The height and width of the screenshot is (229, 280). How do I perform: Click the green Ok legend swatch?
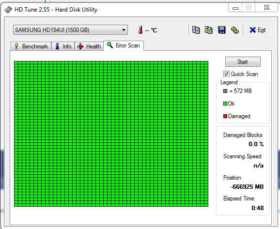(x=225, y=104)
